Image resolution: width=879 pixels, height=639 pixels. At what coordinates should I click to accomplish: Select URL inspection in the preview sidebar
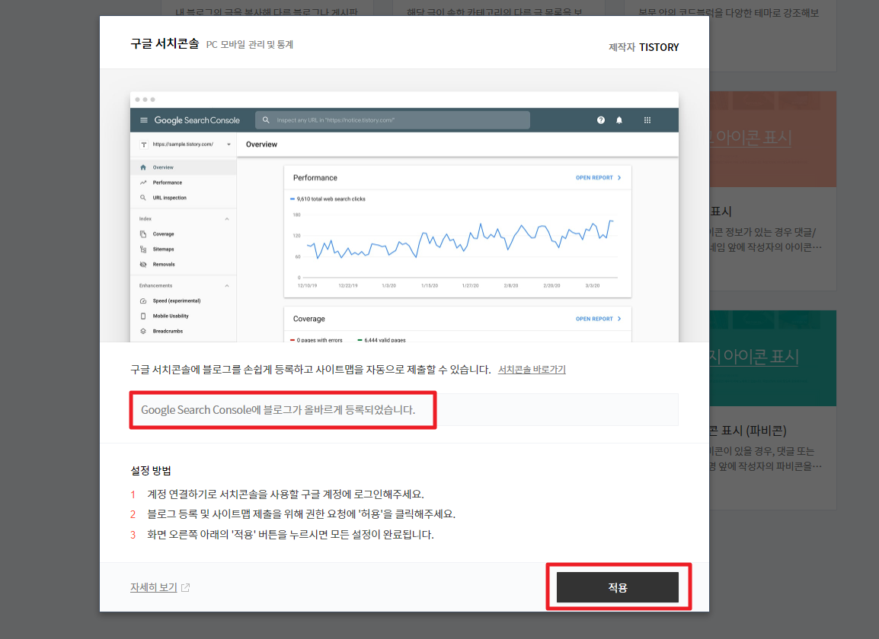[x=184, y=198]
